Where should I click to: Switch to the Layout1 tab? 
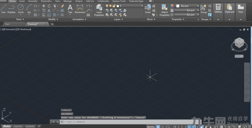coord(18,126)
